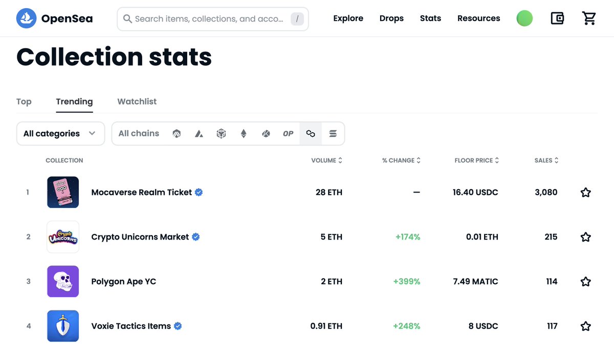Open the green profile avatar
614x351 pixels.
click(x=524, y=18)
